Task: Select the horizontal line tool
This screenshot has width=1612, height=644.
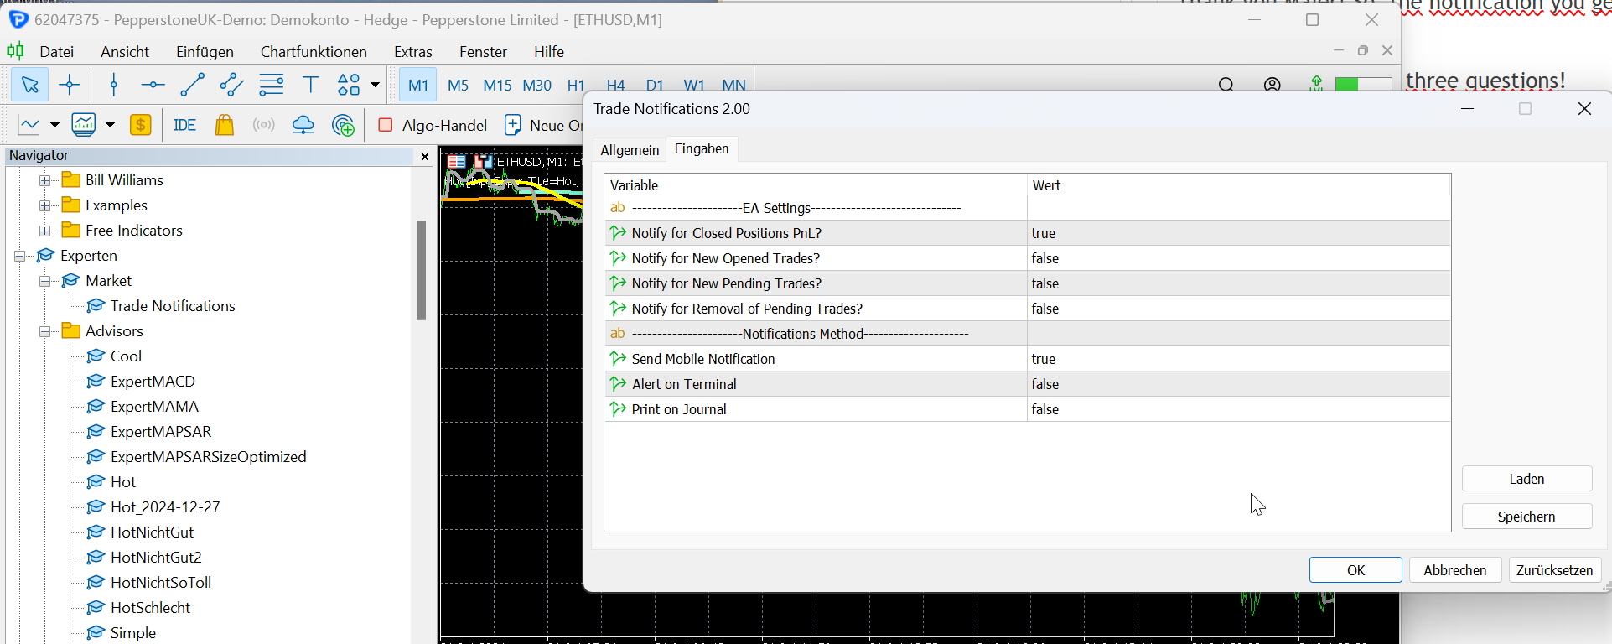Action: tap(153, 85)
